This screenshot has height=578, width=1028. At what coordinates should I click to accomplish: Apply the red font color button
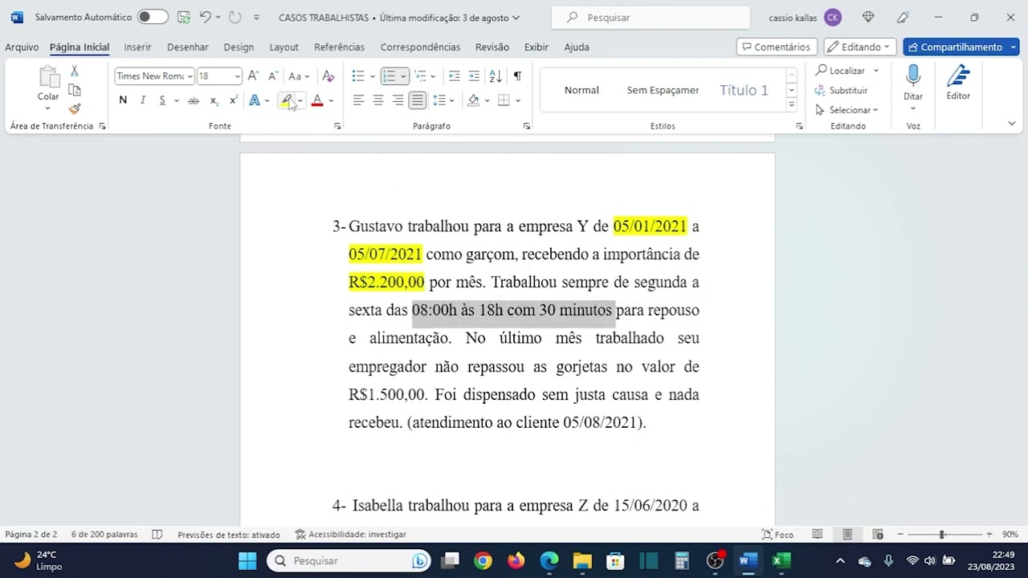[x=317, y=100]
